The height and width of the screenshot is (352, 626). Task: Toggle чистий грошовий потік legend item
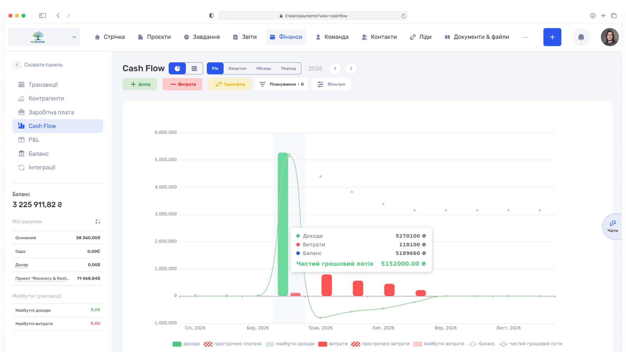coord(531,344)
